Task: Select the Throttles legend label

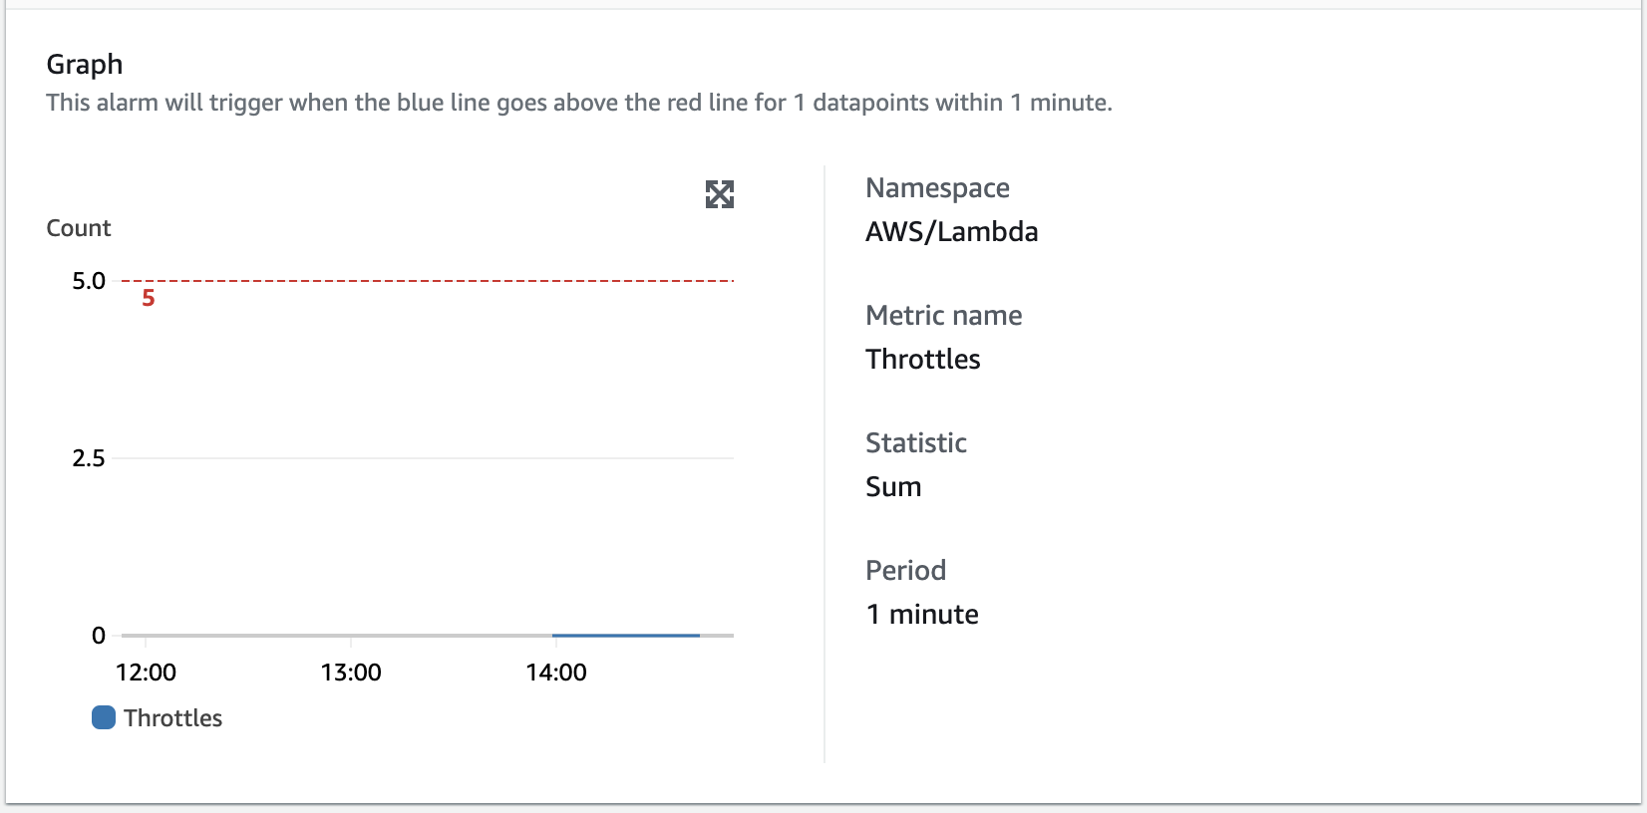Action: pyautogui.click(x=172, y=718)
